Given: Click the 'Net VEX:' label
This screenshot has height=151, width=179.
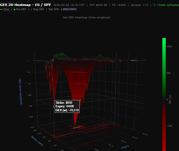Looking at the screenshot, I should coord(54,10).
